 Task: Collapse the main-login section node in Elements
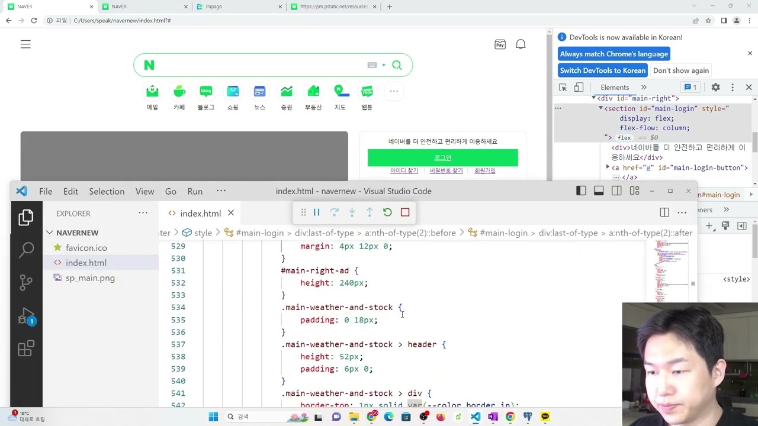point(600,108)
